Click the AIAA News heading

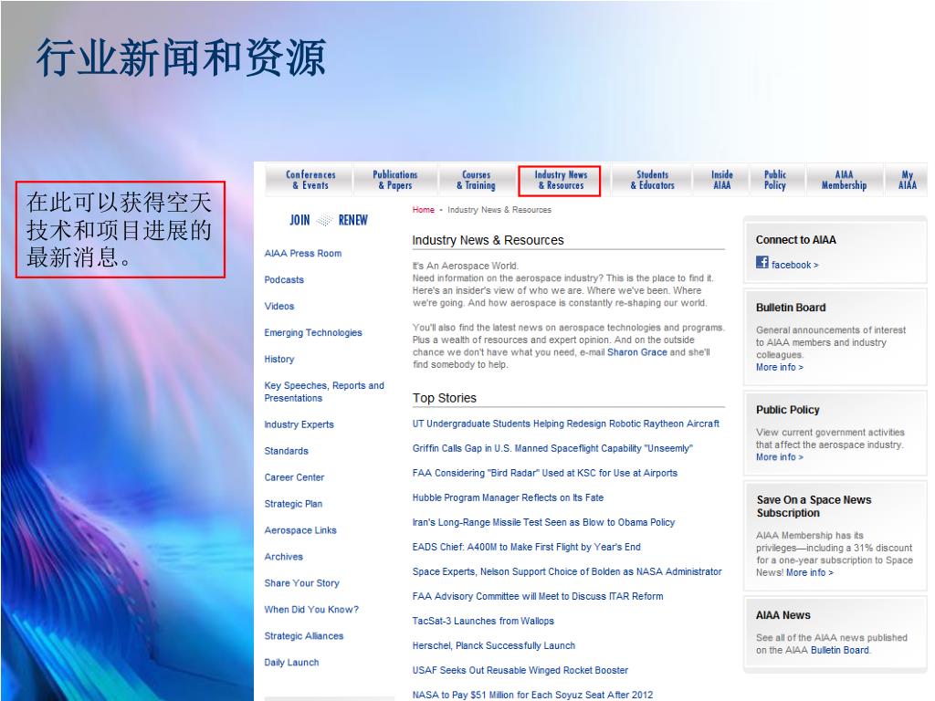(783, 615)
